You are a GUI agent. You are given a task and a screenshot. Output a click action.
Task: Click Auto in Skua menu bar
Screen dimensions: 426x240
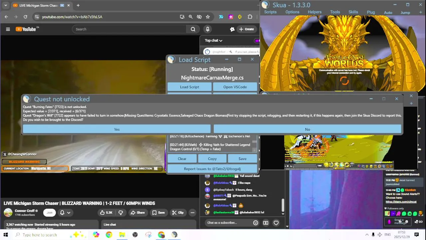point(388,12)
